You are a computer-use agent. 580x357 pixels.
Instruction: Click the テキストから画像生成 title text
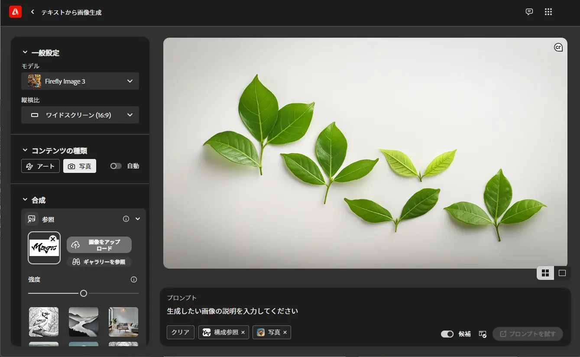click(x=71, y=13)
